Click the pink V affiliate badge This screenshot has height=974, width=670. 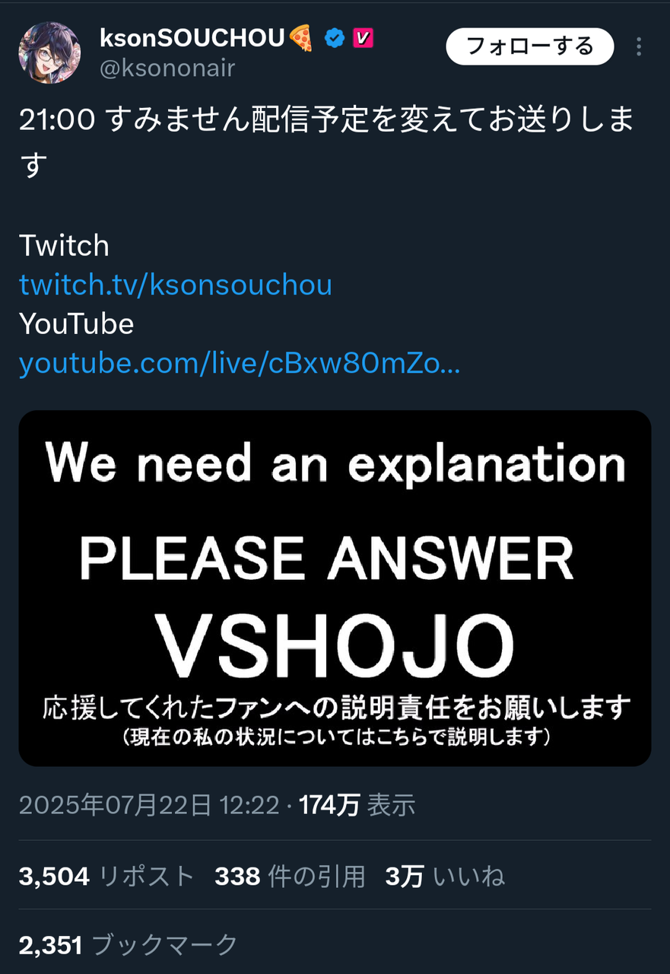click(x=363, y=37)
